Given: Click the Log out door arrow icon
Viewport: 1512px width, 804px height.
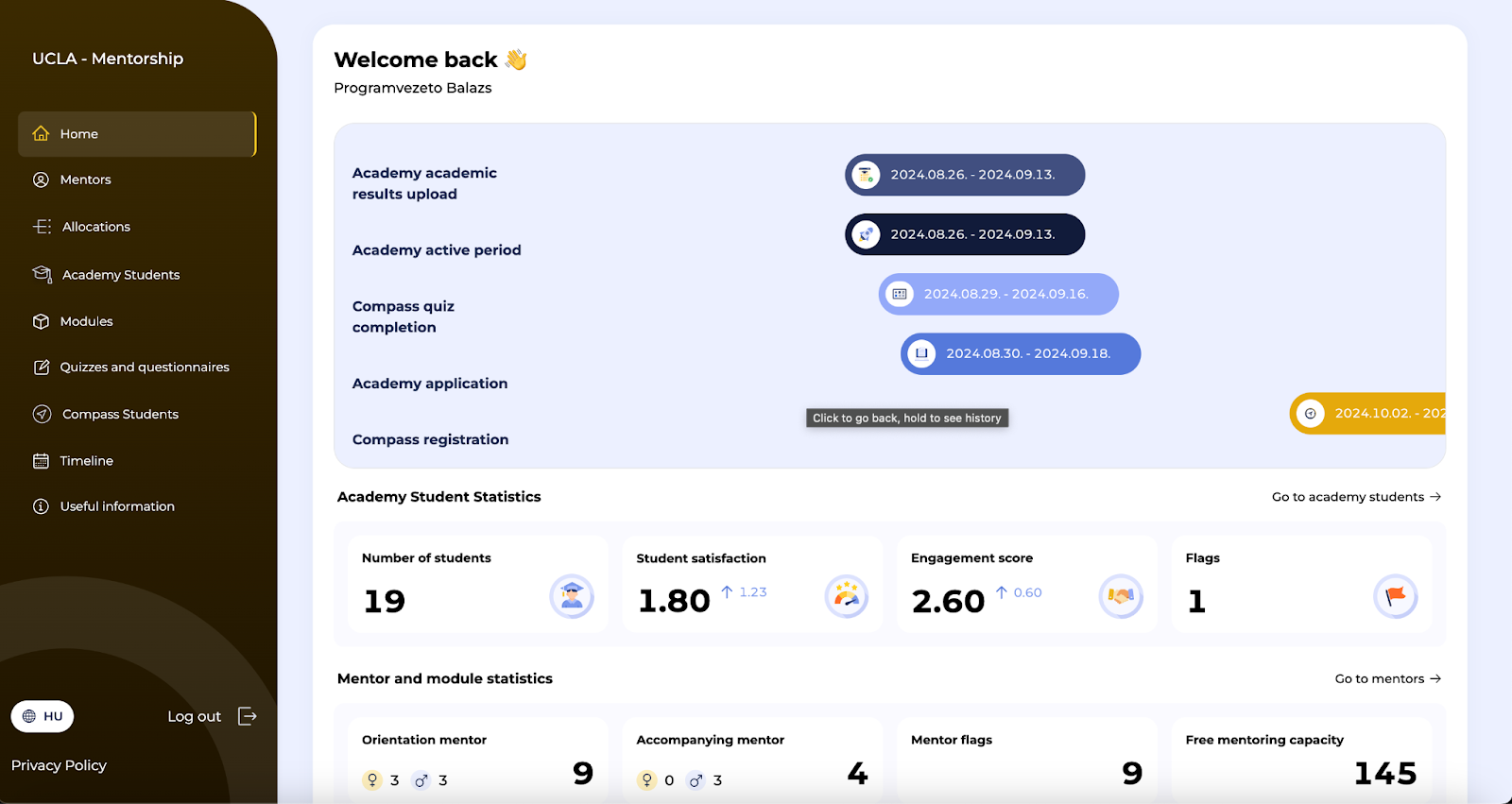Looking at the screenshot, I should tap(247, 716).
